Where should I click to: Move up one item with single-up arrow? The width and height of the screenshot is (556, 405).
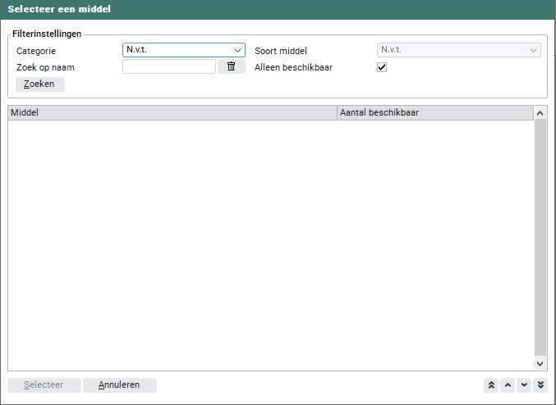[508, 385]
